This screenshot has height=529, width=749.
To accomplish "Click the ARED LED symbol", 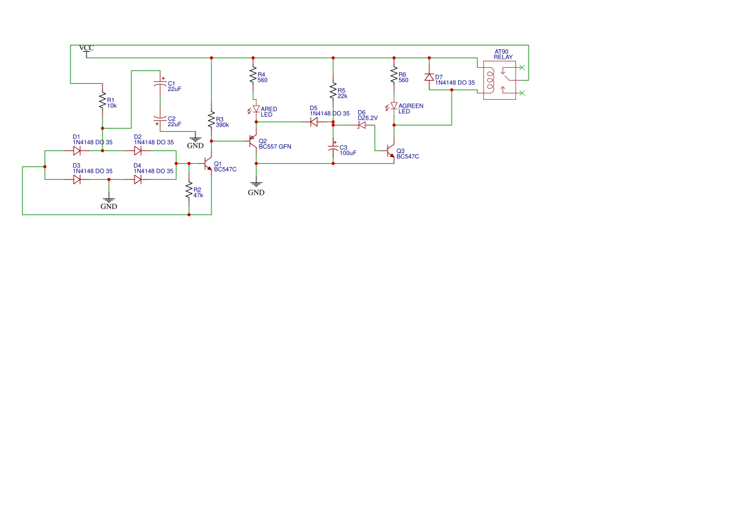I will 255,109.
